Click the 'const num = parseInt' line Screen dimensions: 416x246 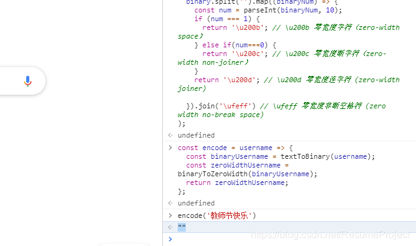click(x=268, y=11)
